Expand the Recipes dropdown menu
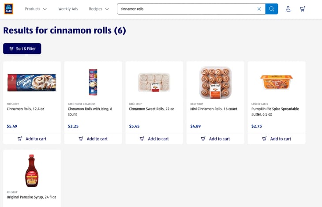Viewport: 322px width, 207px height. click(x=99, y=9)
